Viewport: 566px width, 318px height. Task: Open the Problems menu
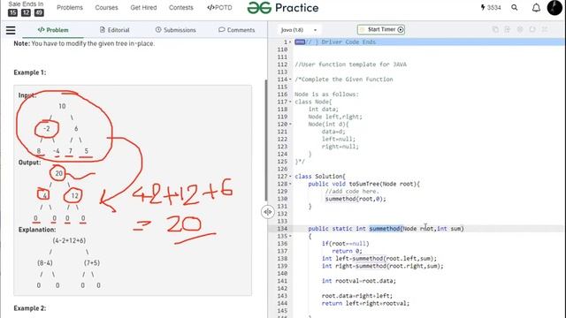tap(70, 8)
